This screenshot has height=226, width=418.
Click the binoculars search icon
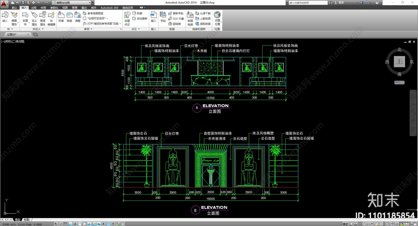click(x=330, y=3)
